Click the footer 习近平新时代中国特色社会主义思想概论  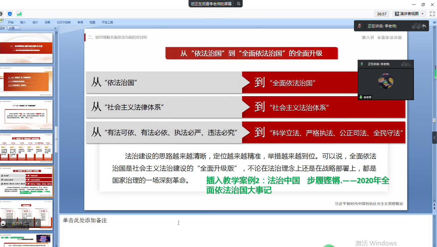click(369, 203)
